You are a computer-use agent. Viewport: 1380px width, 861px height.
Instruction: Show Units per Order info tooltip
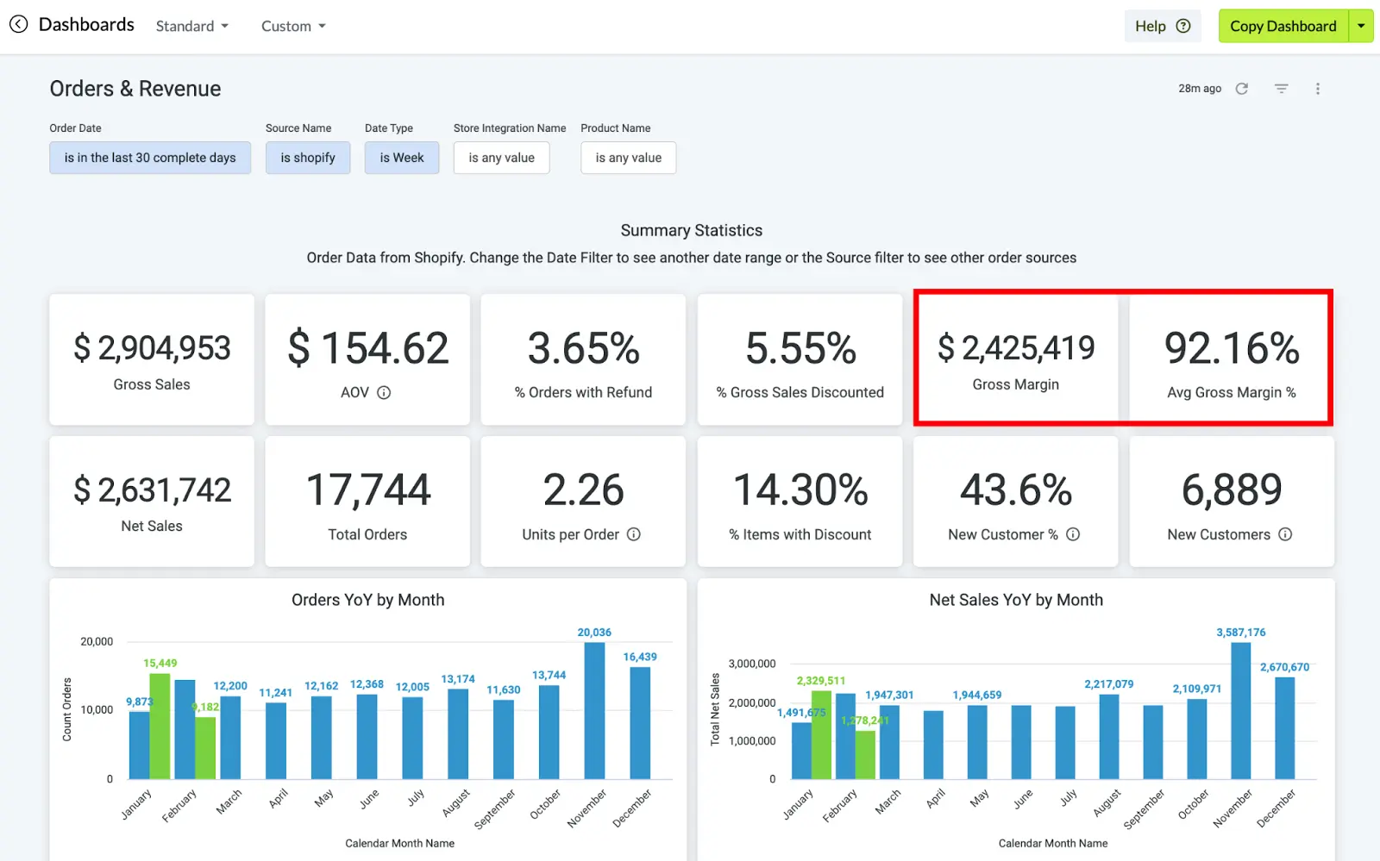(634, 534)
